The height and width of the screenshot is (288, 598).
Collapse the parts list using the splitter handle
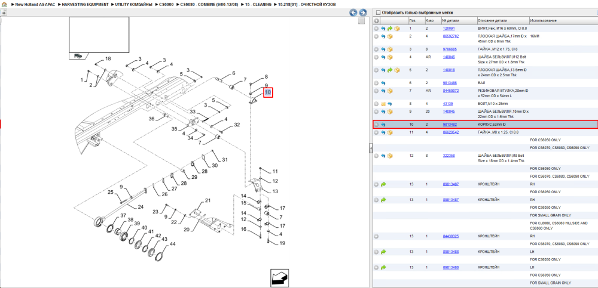371,148
